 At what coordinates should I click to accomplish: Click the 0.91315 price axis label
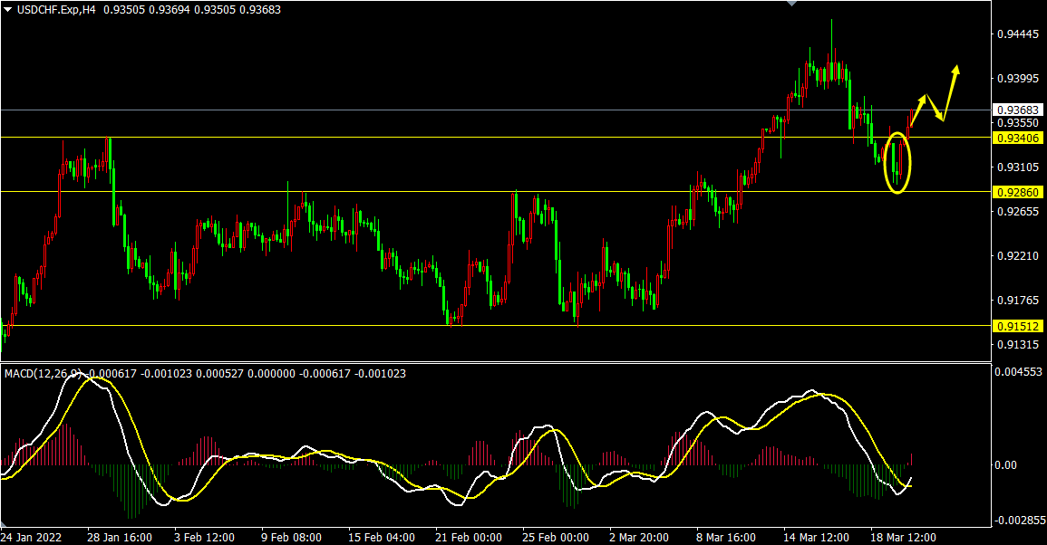[x=1018, y=345]
